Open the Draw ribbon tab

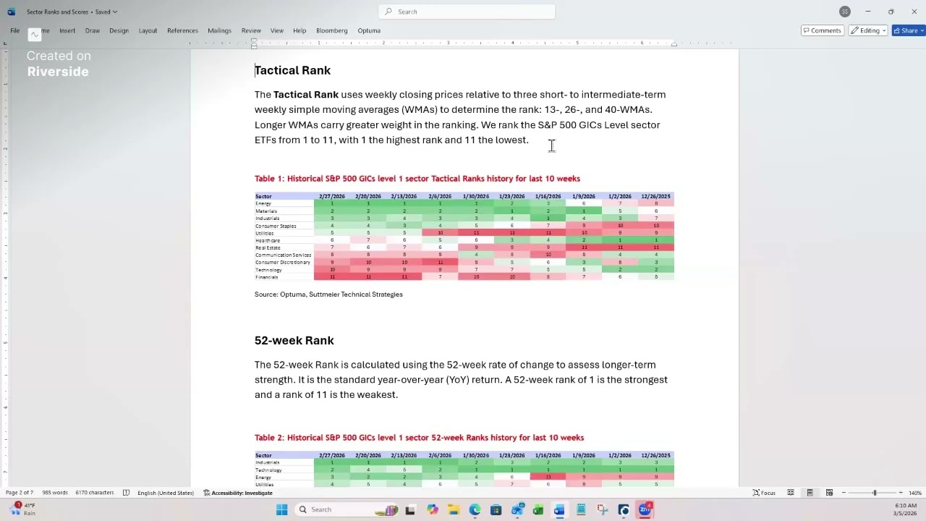[x=92, y=30]
